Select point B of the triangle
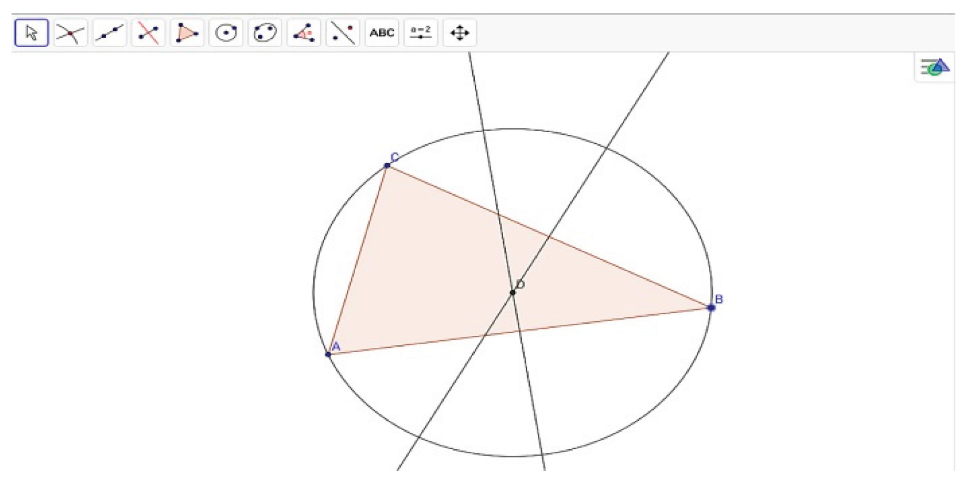This screenshot has width=969, height=489. 711,308
